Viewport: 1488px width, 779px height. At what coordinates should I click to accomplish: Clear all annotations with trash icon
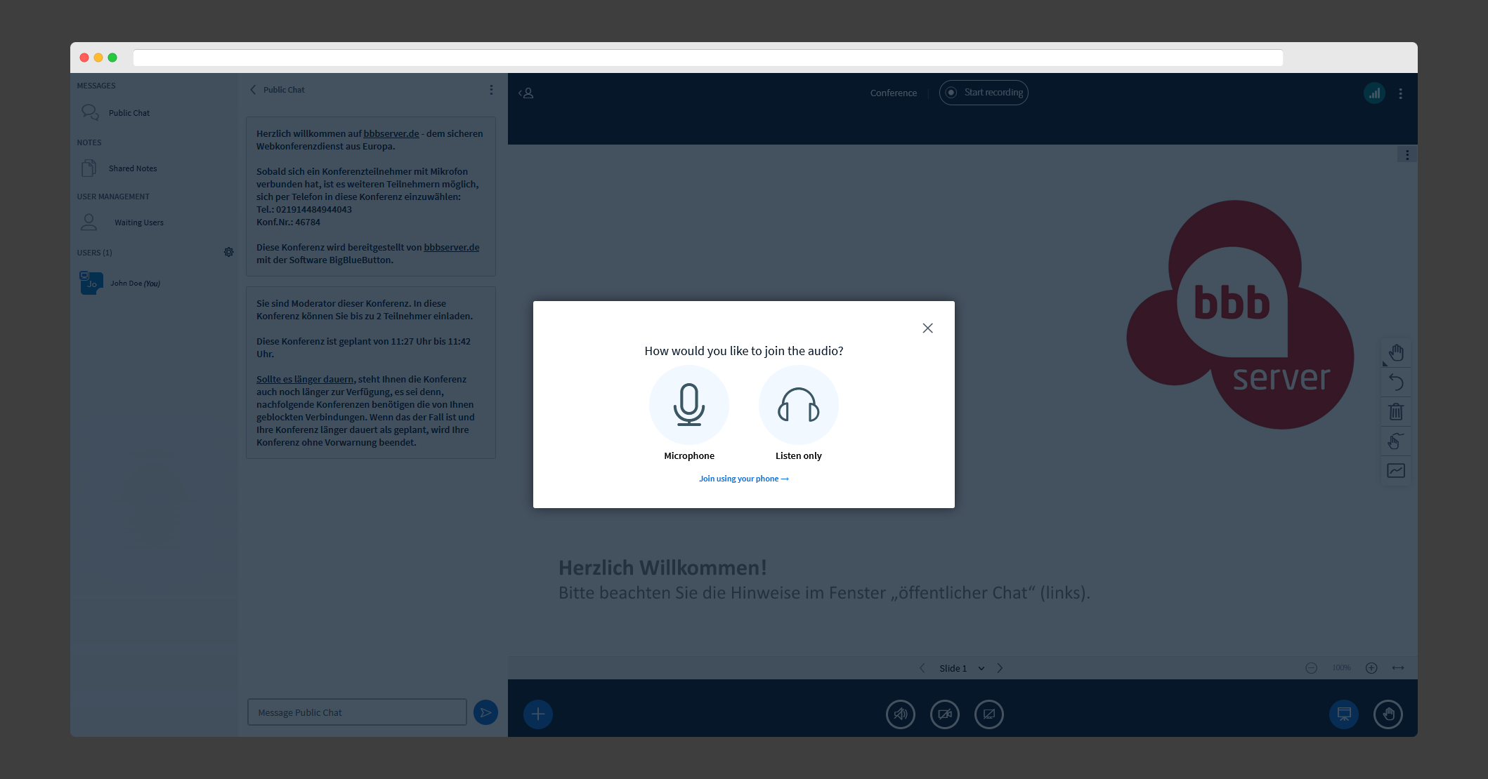coord(1396,411)
